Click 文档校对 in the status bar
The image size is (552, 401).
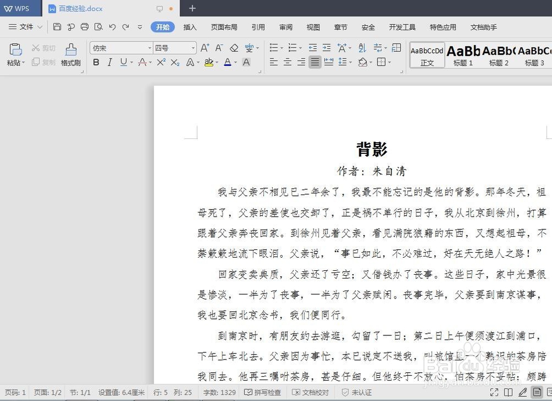click(x=310, y=392)
